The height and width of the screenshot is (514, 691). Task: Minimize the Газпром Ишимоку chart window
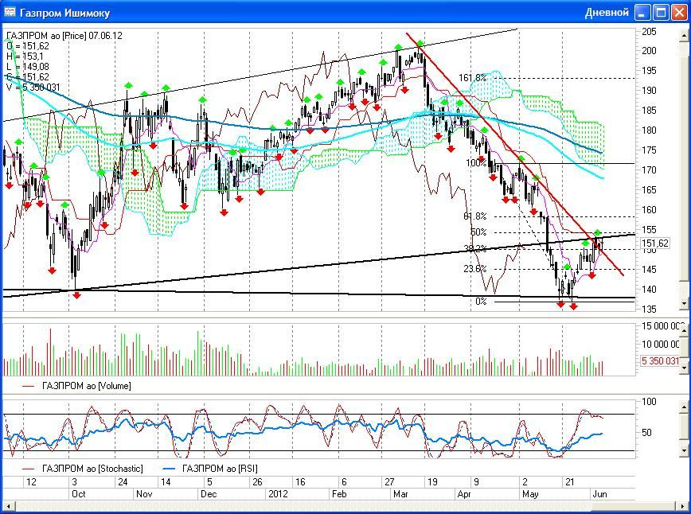[642, 12]
